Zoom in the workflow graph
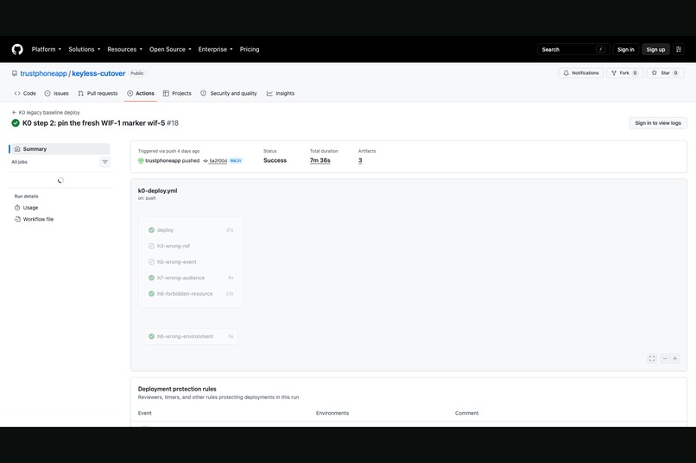This screenshot has width=696, height=463. pos(674,359)
